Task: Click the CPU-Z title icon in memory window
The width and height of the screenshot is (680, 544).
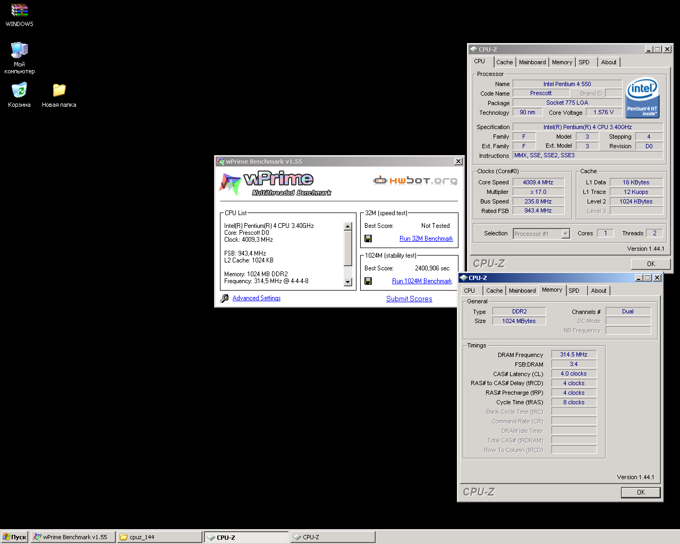Action: coord(463,278)
